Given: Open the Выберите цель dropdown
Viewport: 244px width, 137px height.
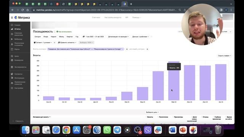Looking at the screenshot, I should (x=152, y=112).
